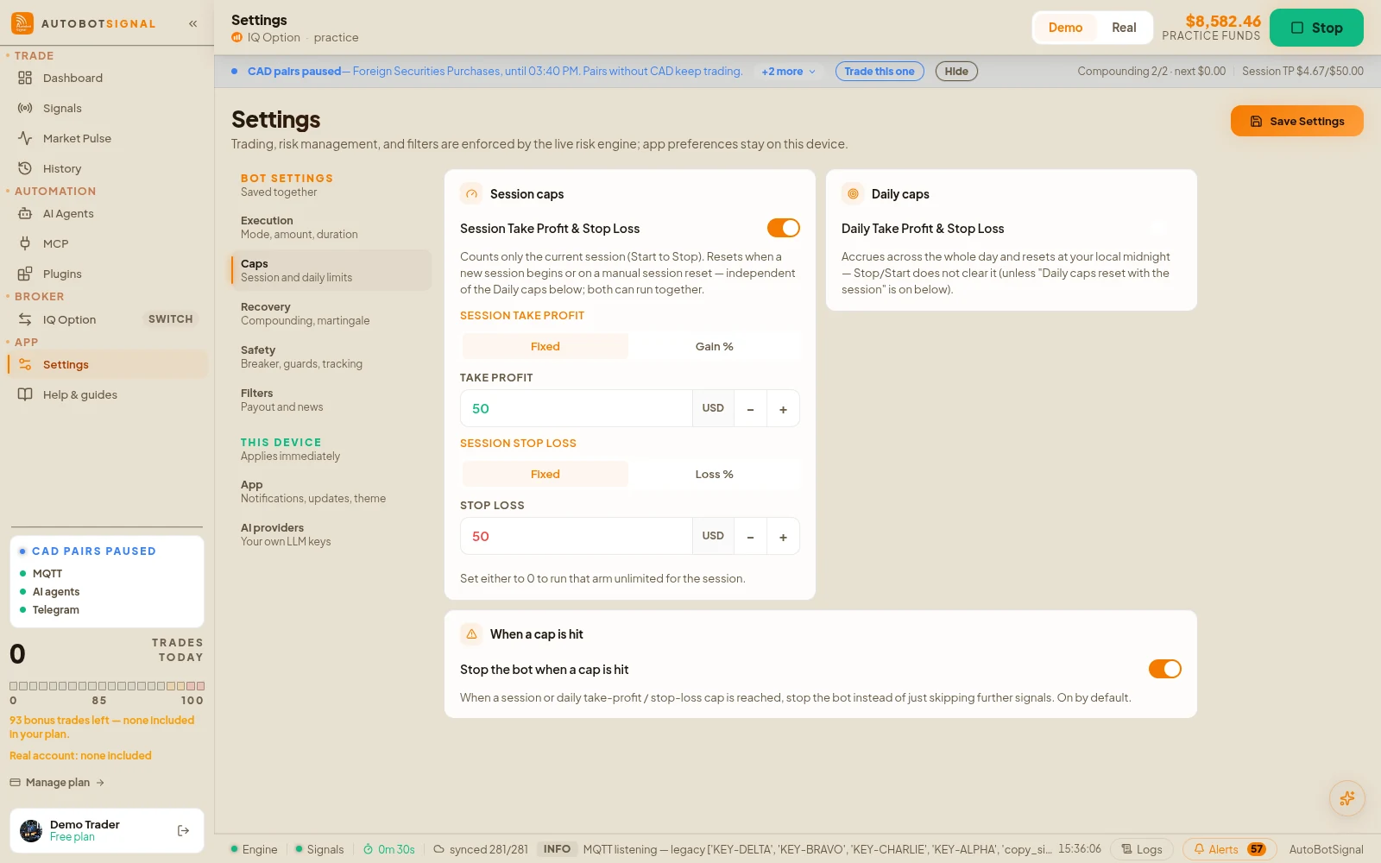Open Safety settings section
The width and height of the screenshot is (1381, 863).
(331, 356)
